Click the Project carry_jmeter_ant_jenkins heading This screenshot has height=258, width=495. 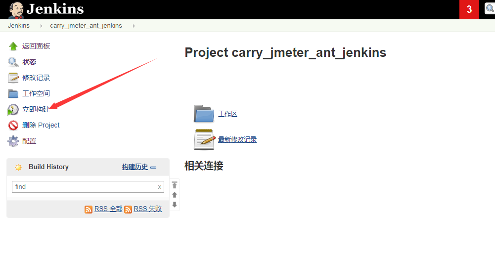pyautogui.click(x=285, y=53)
